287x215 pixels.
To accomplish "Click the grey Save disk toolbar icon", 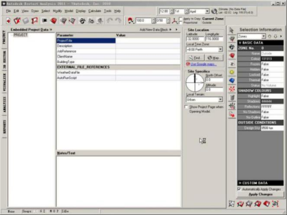I will click(26, 21).
